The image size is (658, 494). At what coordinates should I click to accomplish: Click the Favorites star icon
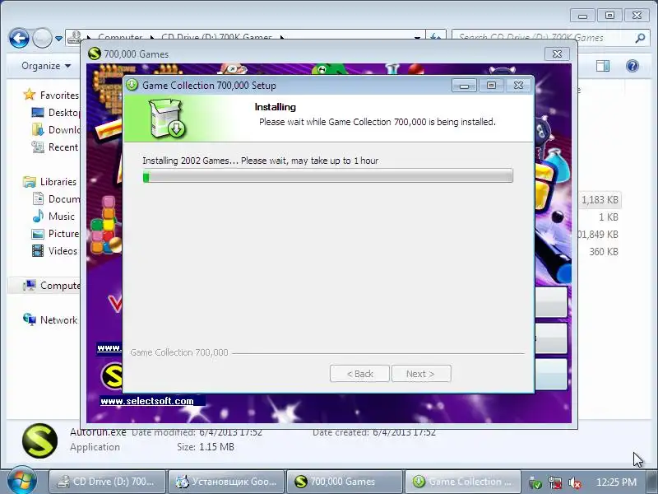[x=30, y=95]
